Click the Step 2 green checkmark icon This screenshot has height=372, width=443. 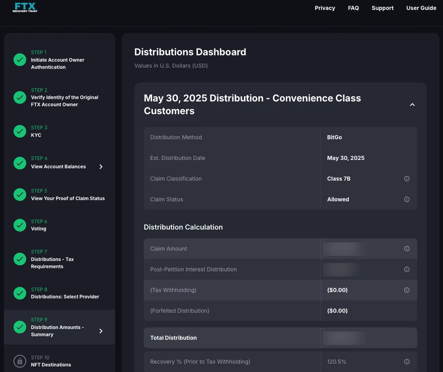(x=20, y=97)
